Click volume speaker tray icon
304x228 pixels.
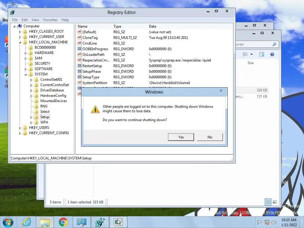click(274, 222)
